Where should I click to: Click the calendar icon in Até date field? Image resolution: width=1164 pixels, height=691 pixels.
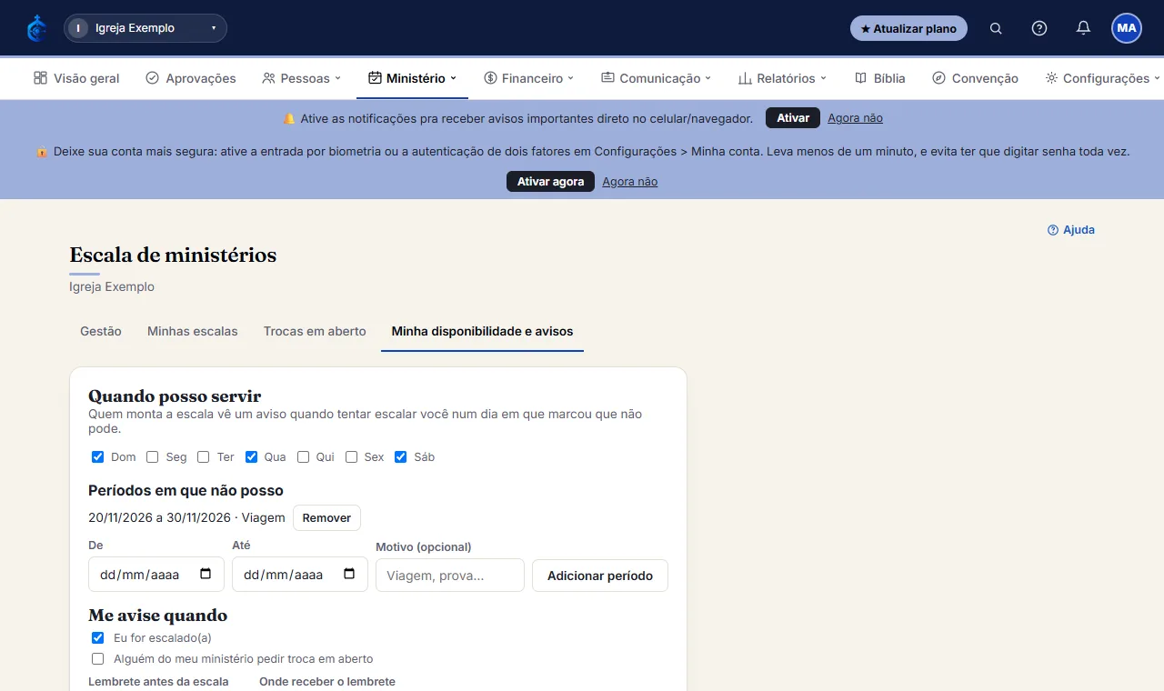click(349, 574)
